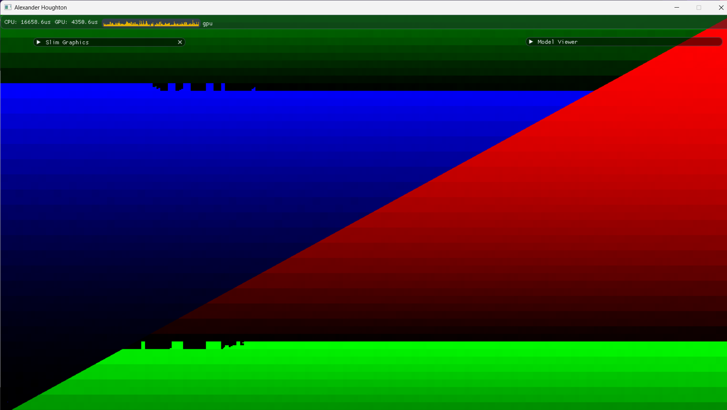The width and height of the screenshot is (727, 410).
Task: Minimize the Alexander Houghton window
Action: pyautogui.click(x=677, y=7)
